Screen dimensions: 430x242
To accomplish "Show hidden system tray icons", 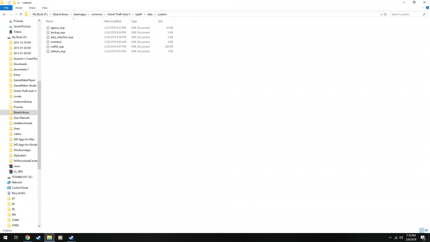I will (x=390, y=238).
